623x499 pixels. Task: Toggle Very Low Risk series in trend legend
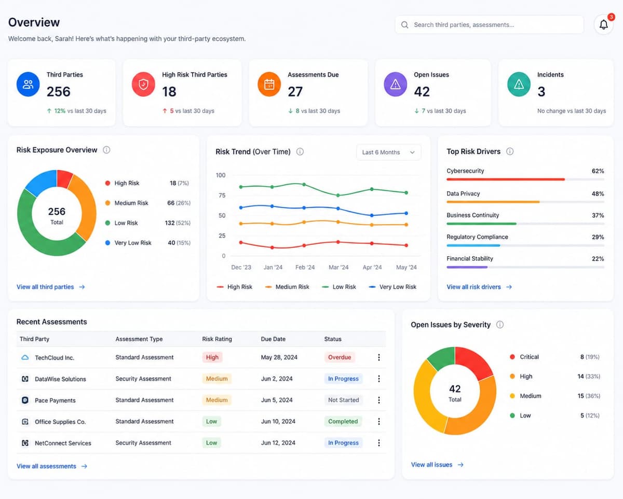392,287
